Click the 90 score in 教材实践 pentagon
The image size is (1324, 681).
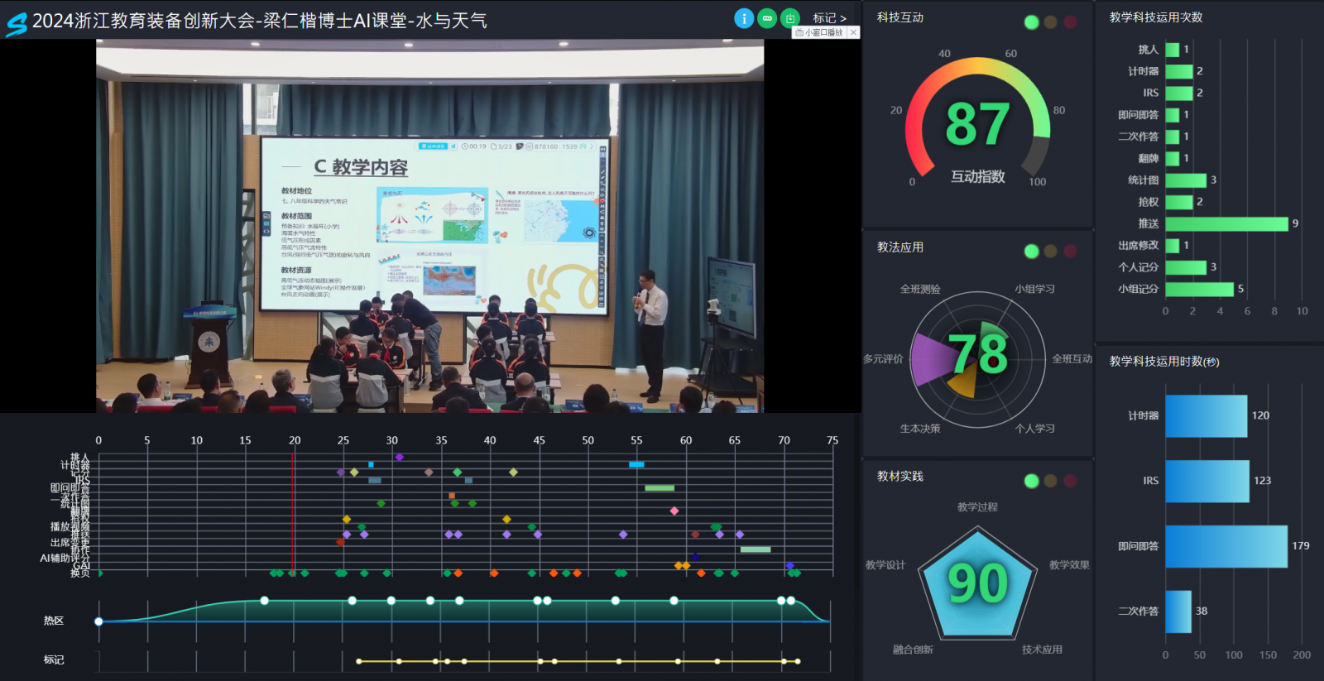tap(977, 583)
